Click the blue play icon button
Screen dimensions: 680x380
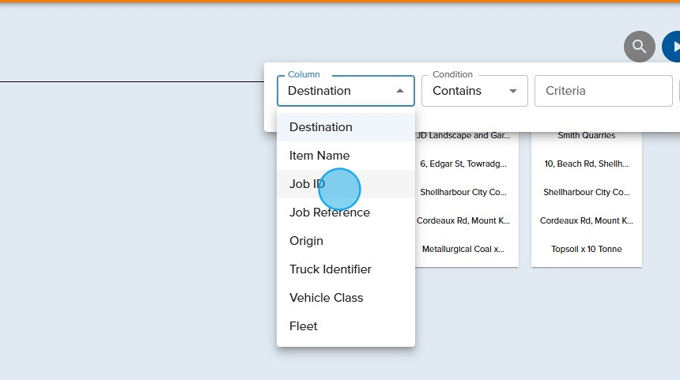pos(672,47)
